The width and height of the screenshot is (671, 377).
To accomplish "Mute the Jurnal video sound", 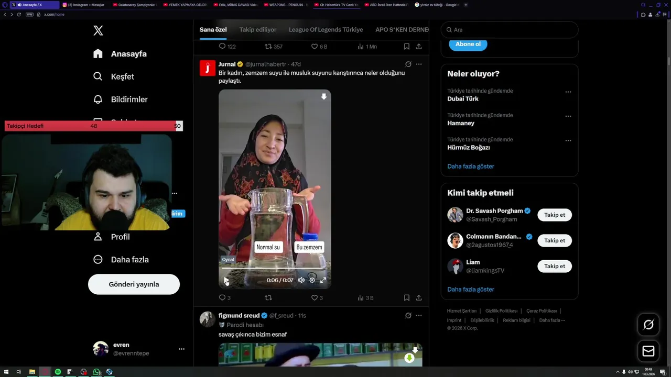I will (301, 280).
